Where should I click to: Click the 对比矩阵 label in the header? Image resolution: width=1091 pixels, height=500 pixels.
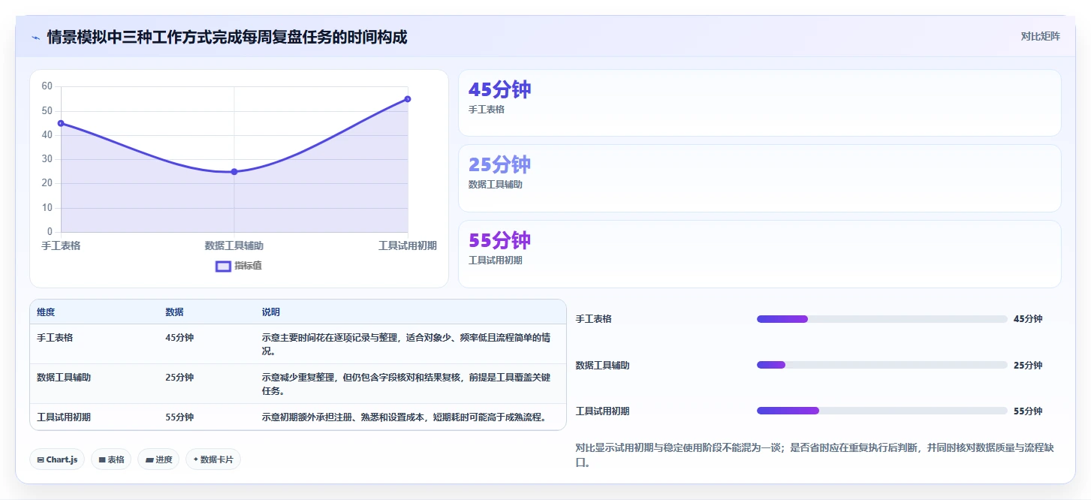(1040, 36)
